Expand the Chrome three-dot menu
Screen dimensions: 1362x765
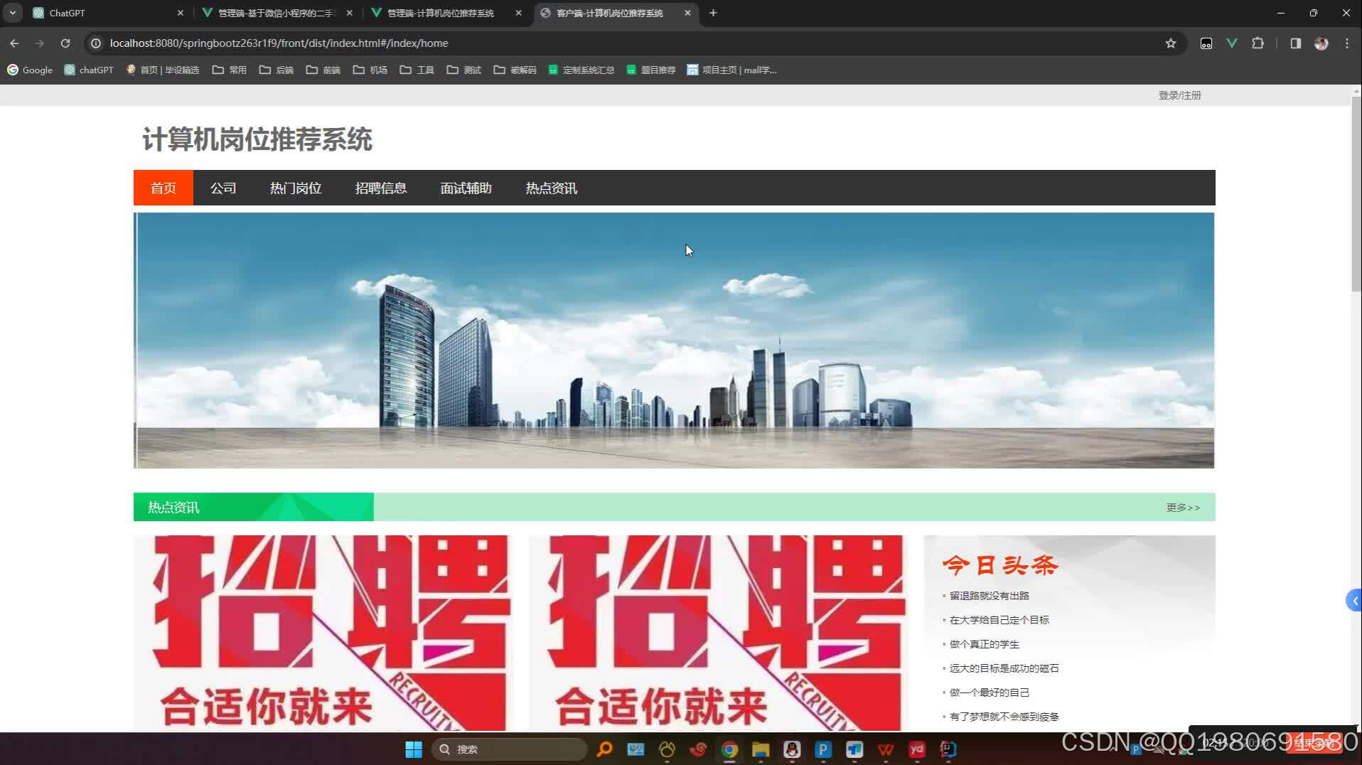click(x=1346, y=43)
